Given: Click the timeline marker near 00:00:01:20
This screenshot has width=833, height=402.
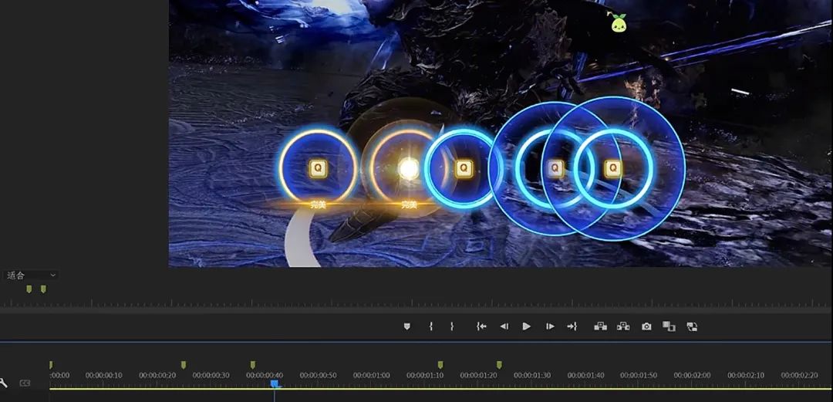Looking at the screenshot, I should (x=499, y=365).
